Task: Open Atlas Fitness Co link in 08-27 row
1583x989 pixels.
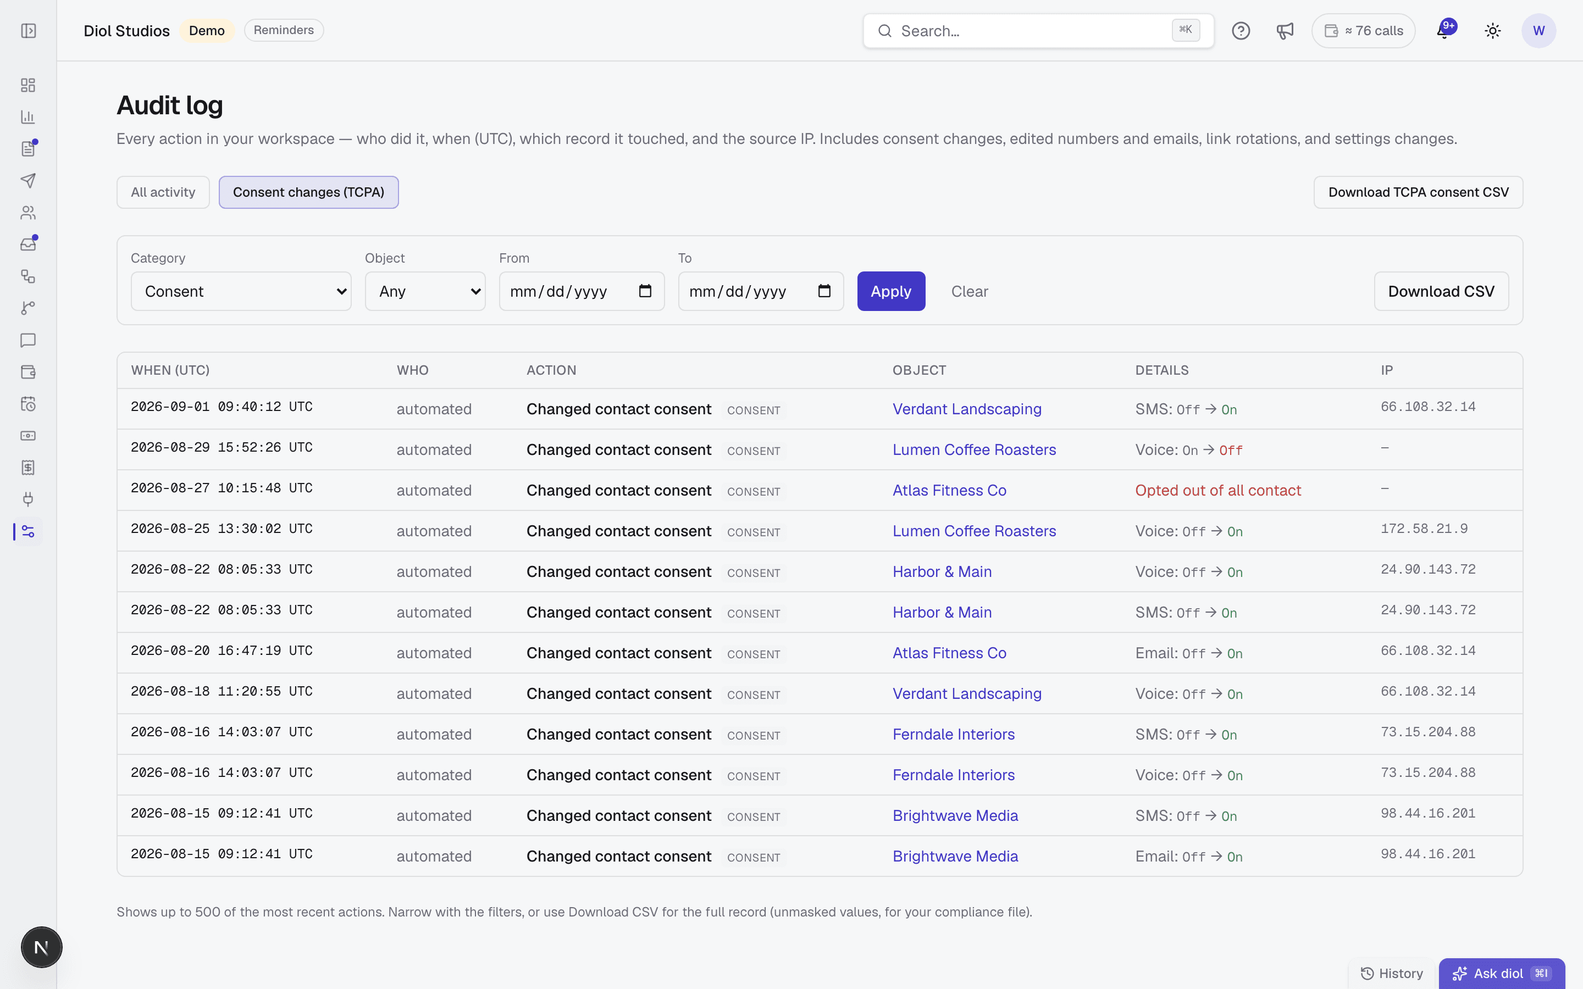Action: tap(949, 490)
